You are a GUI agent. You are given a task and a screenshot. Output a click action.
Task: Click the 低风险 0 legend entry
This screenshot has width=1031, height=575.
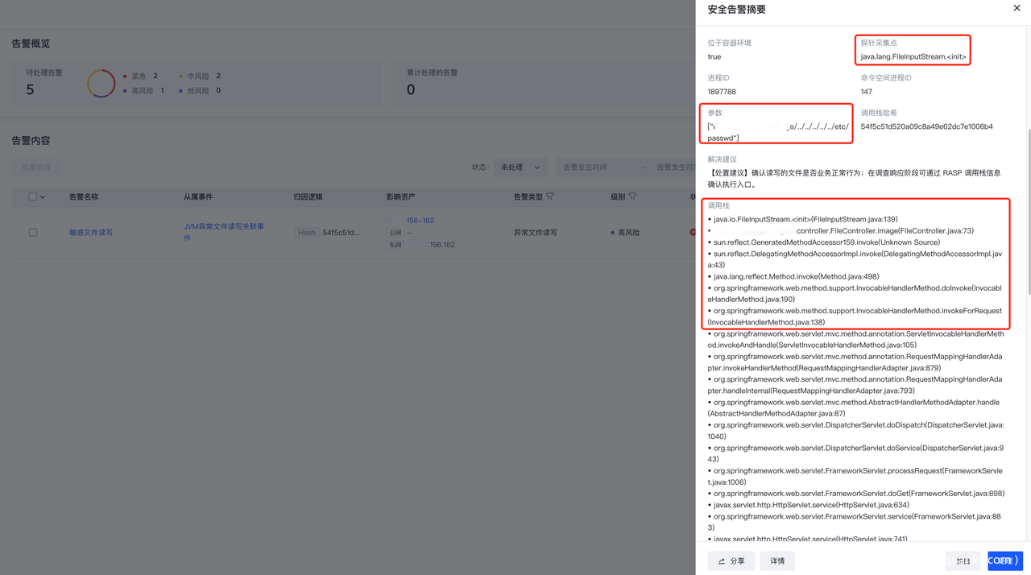[199, 90]
